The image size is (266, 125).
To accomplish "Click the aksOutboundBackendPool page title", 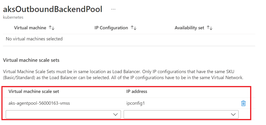I will click(x=52, y=10).
